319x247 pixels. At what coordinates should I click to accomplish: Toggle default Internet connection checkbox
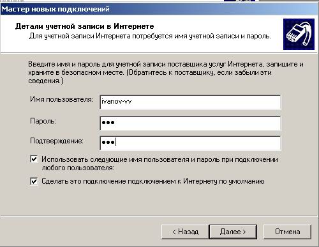[x=34, y=182]
